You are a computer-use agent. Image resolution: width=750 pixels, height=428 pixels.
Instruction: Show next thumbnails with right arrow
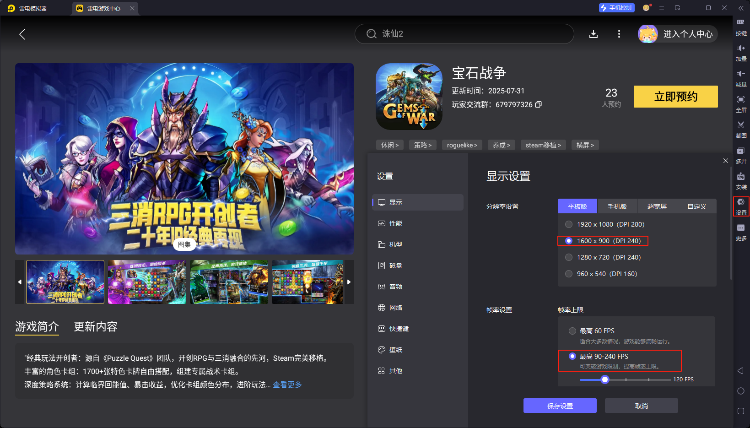coord(349,282)
